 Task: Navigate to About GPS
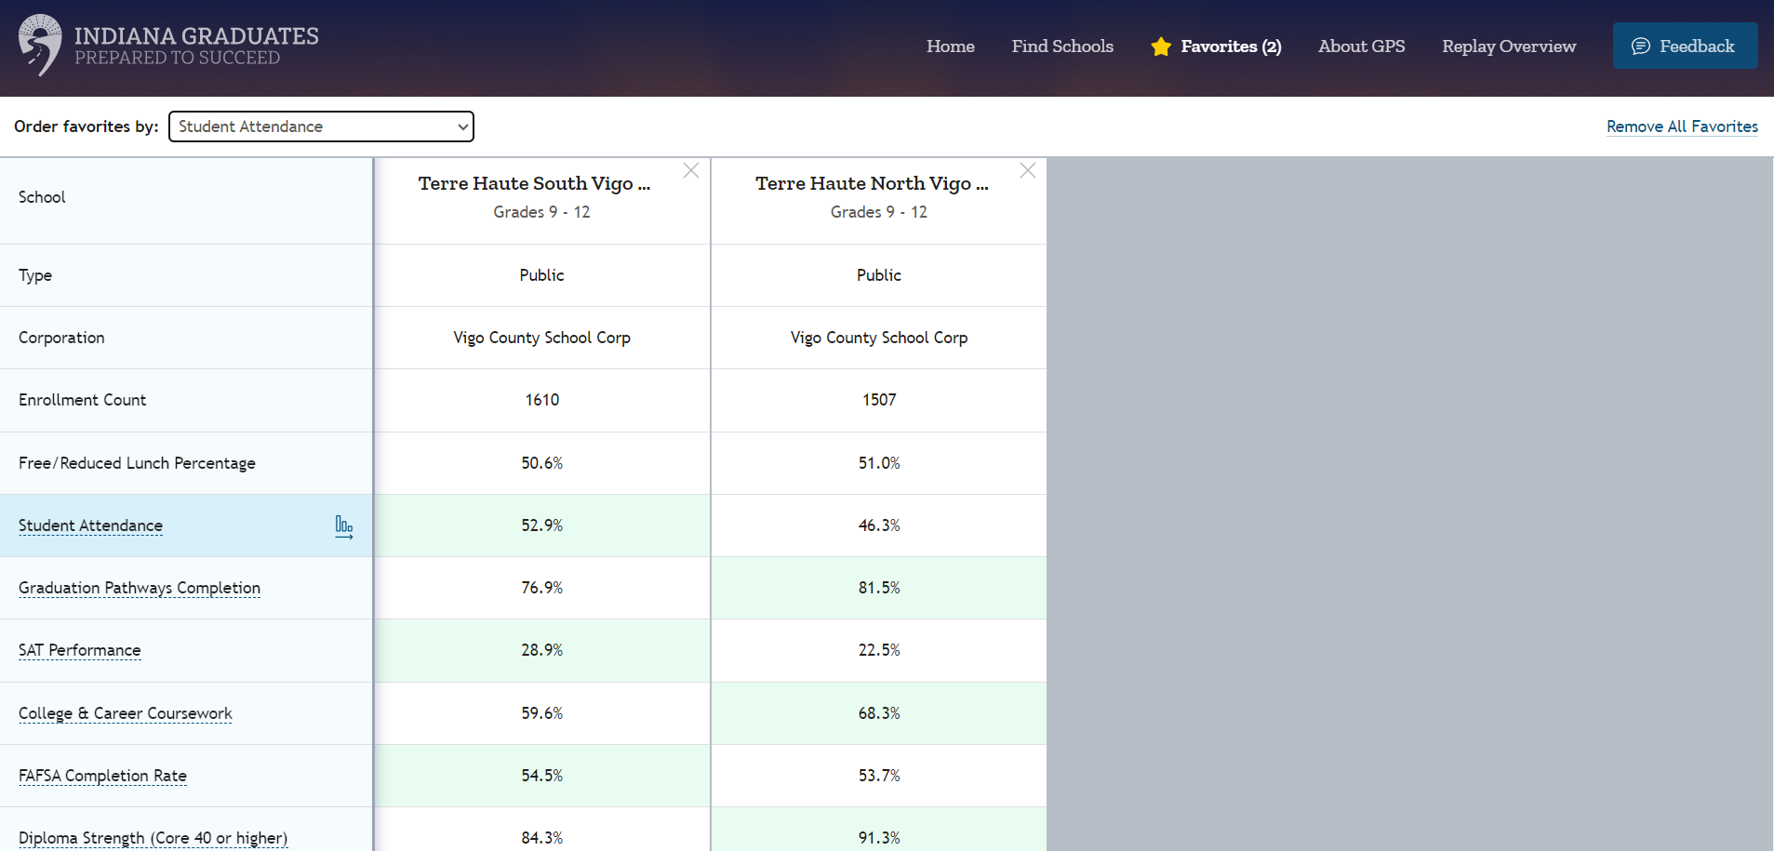point(1361,46)
